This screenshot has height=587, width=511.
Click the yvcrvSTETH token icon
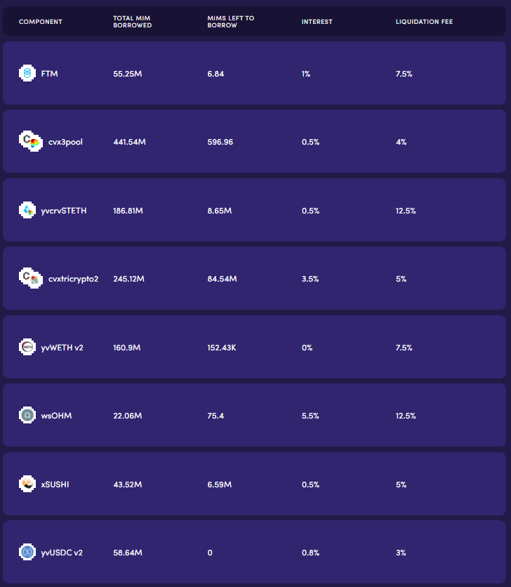click(x=27, y=210)
